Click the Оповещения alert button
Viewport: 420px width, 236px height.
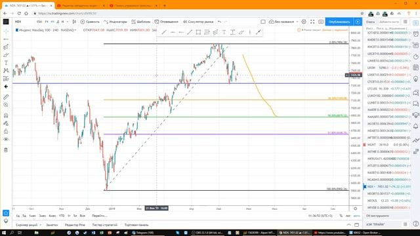click(166, 22)
